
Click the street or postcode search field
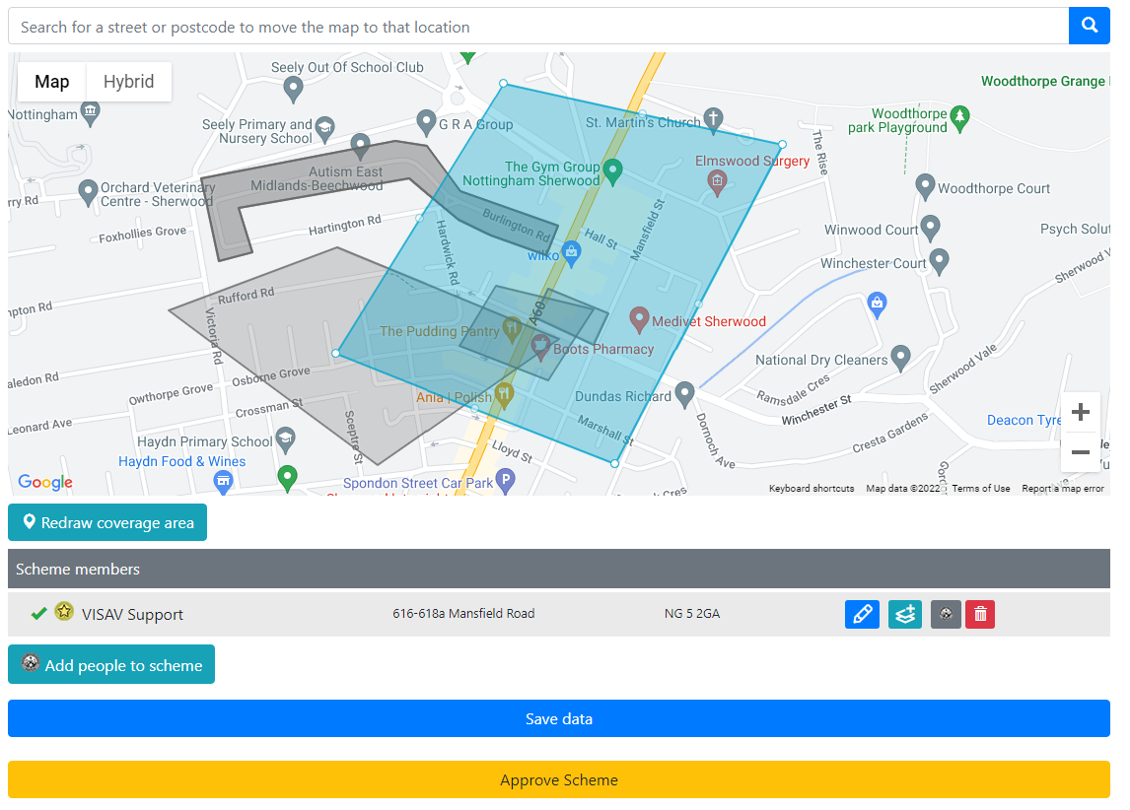[x=538, y=27]
